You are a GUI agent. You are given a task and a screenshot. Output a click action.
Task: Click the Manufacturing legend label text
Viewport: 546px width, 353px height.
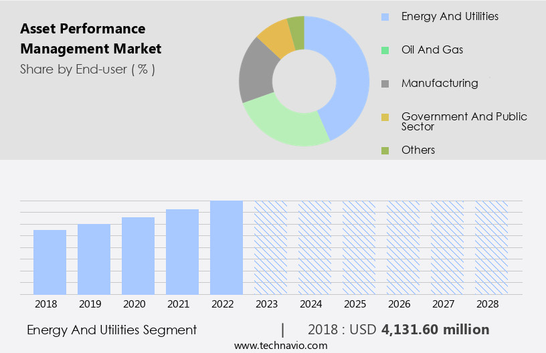pos(440,84)
